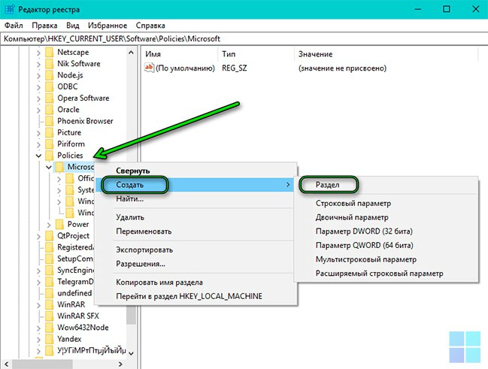
Task: Select Параметр DWORD (32 бита) option
Action: point(365,231)
